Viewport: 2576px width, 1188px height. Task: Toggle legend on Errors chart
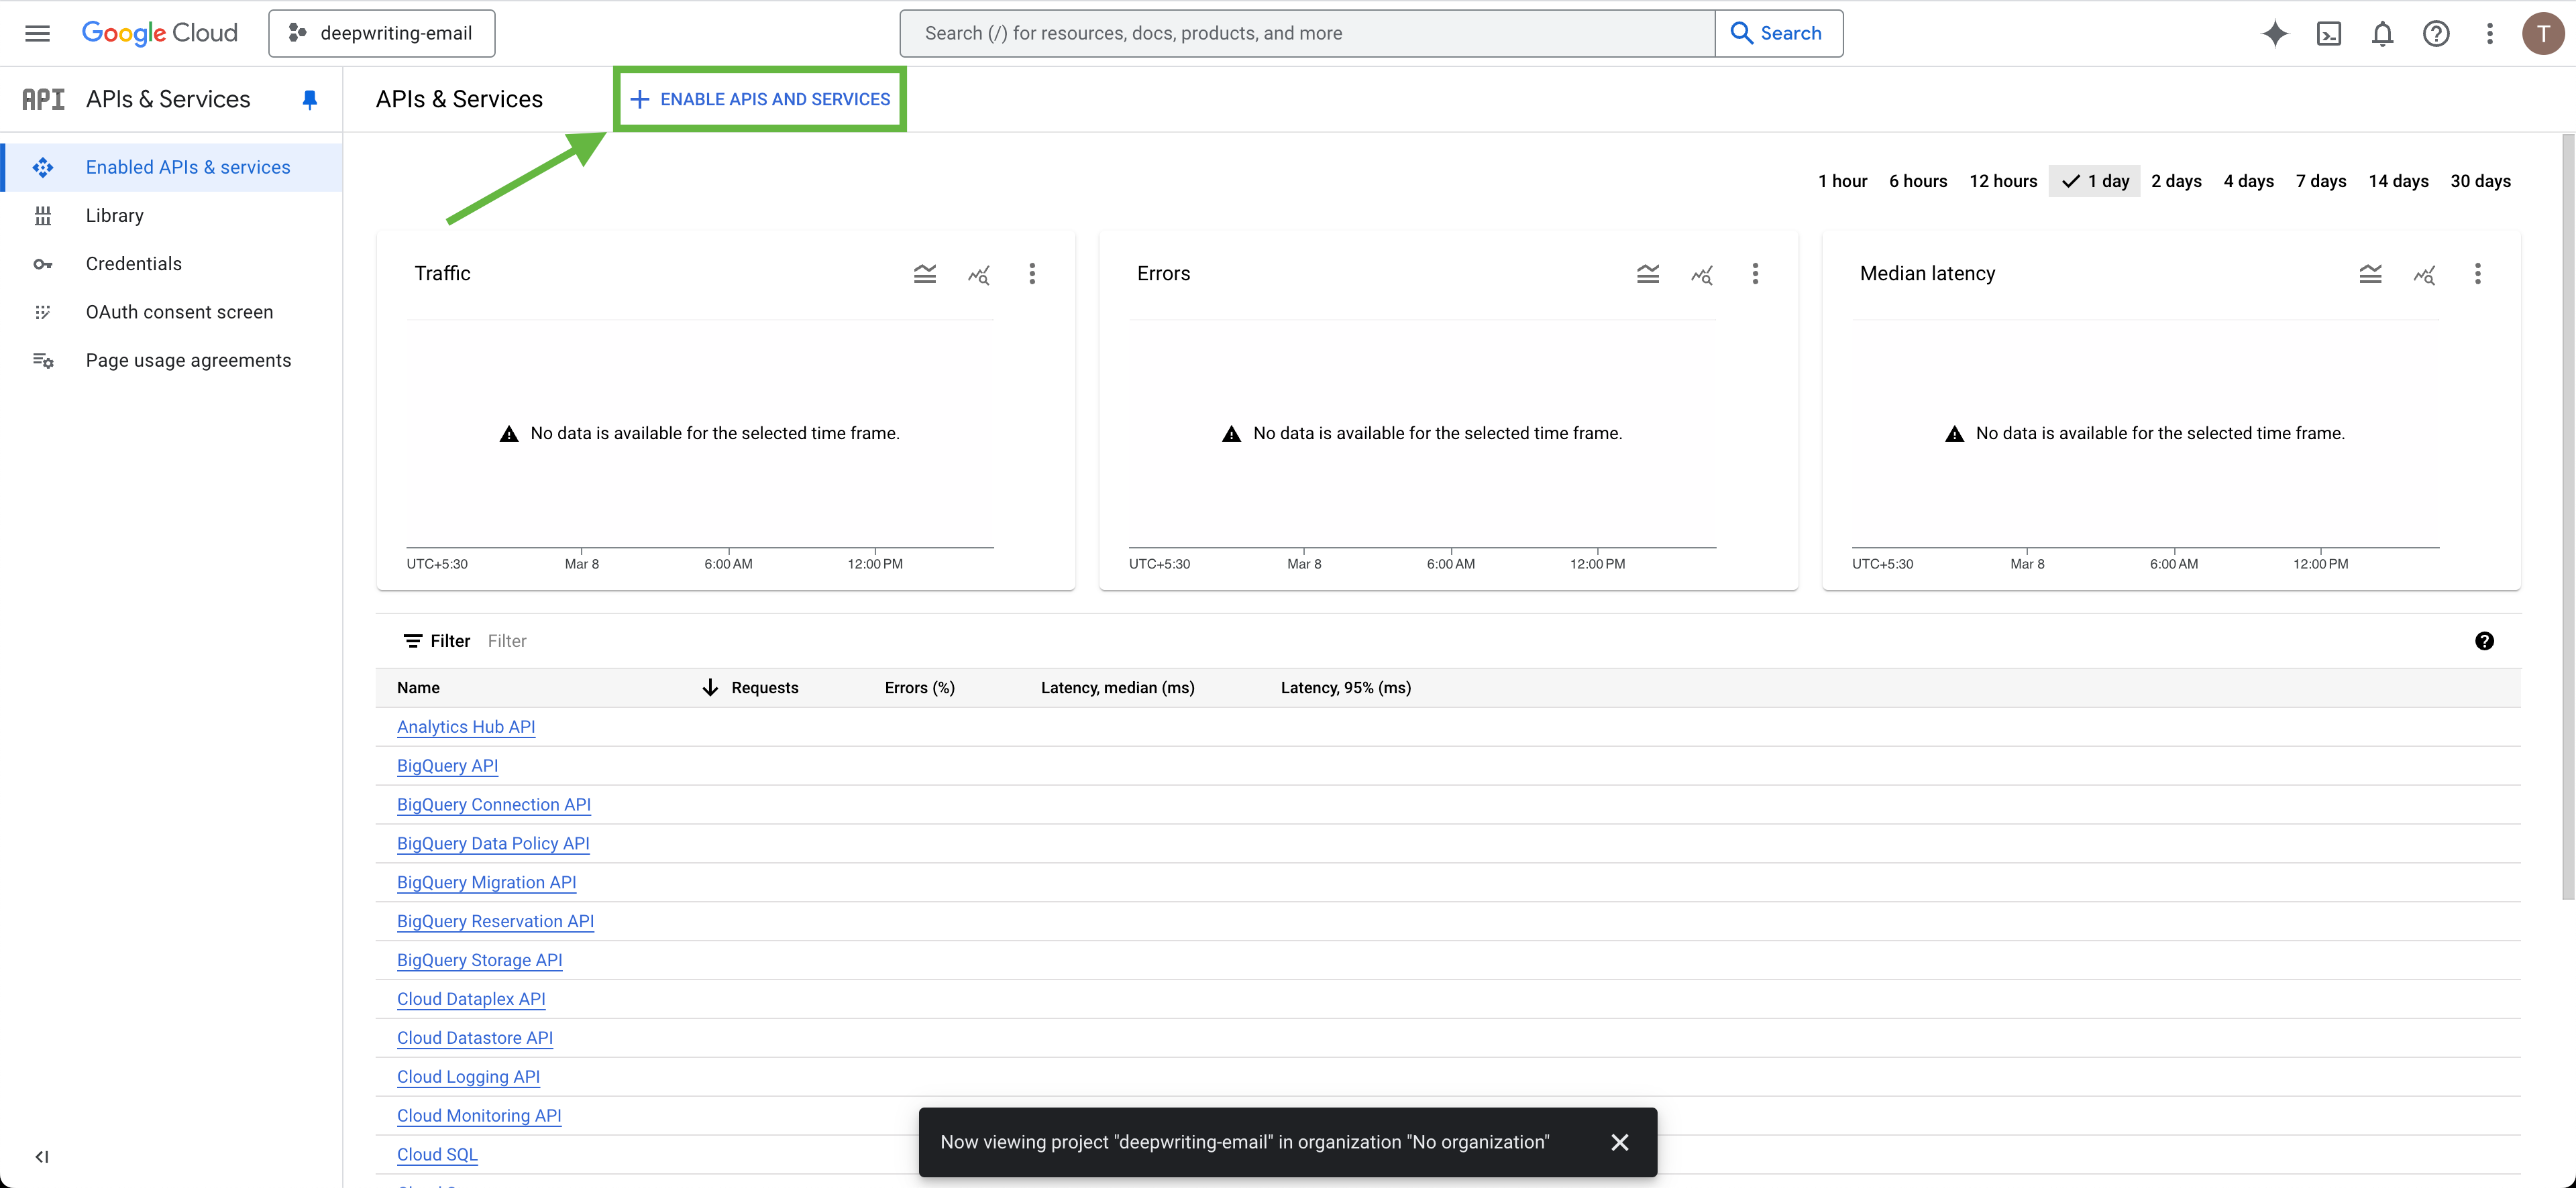pyautogui.click(x=1647, y=274)
